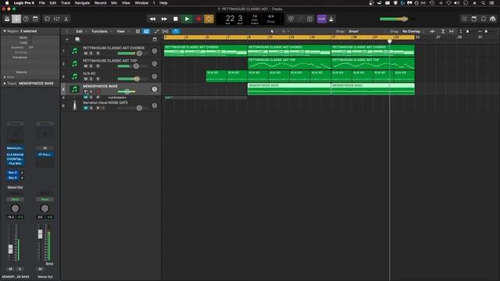This screenshot has height=281, width=500.
Task: Click the Fast Forward transport button
Action: point(164,19)
